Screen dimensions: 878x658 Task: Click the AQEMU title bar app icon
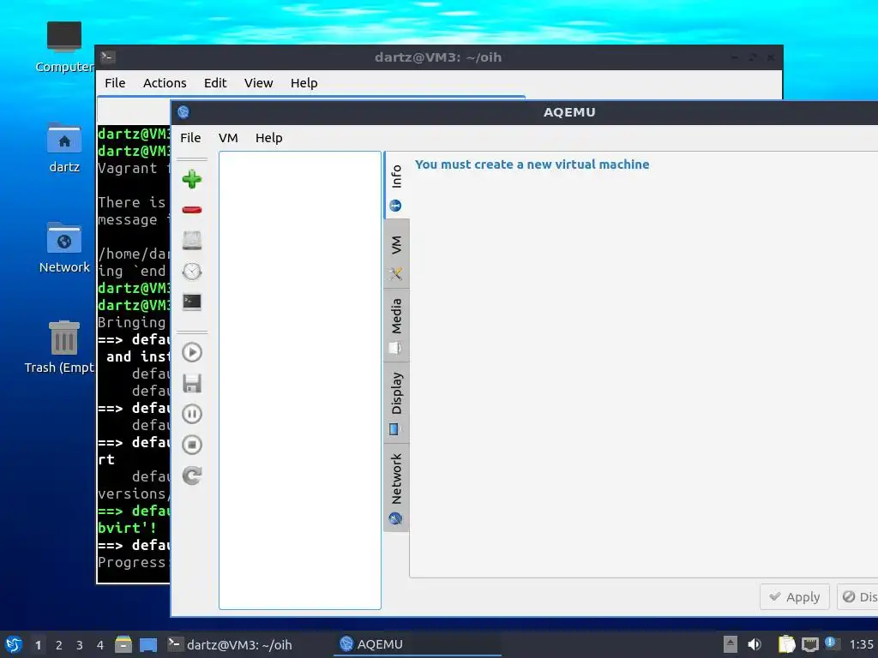183,112
